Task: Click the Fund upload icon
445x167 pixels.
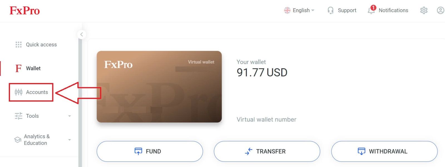Action: tap(138, 151)
